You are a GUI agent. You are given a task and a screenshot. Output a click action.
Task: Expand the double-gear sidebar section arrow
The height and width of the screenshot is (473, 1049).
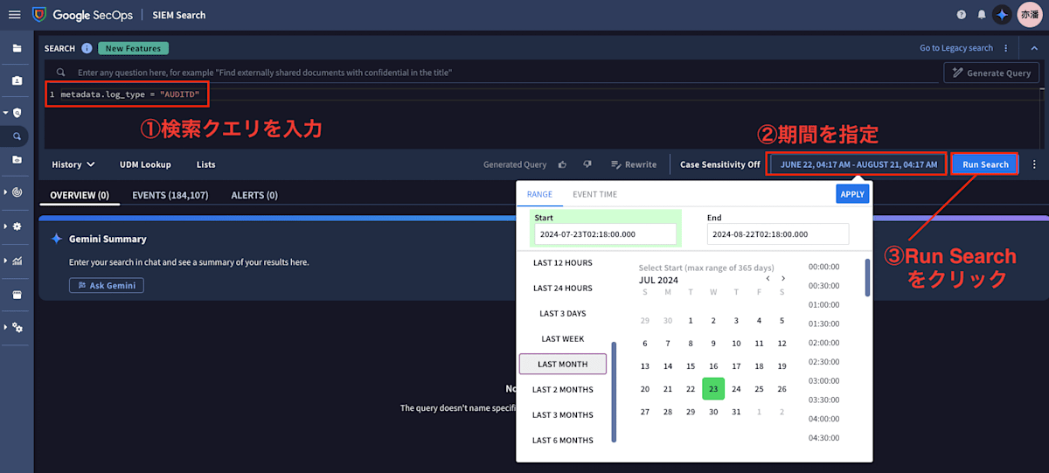5,327
